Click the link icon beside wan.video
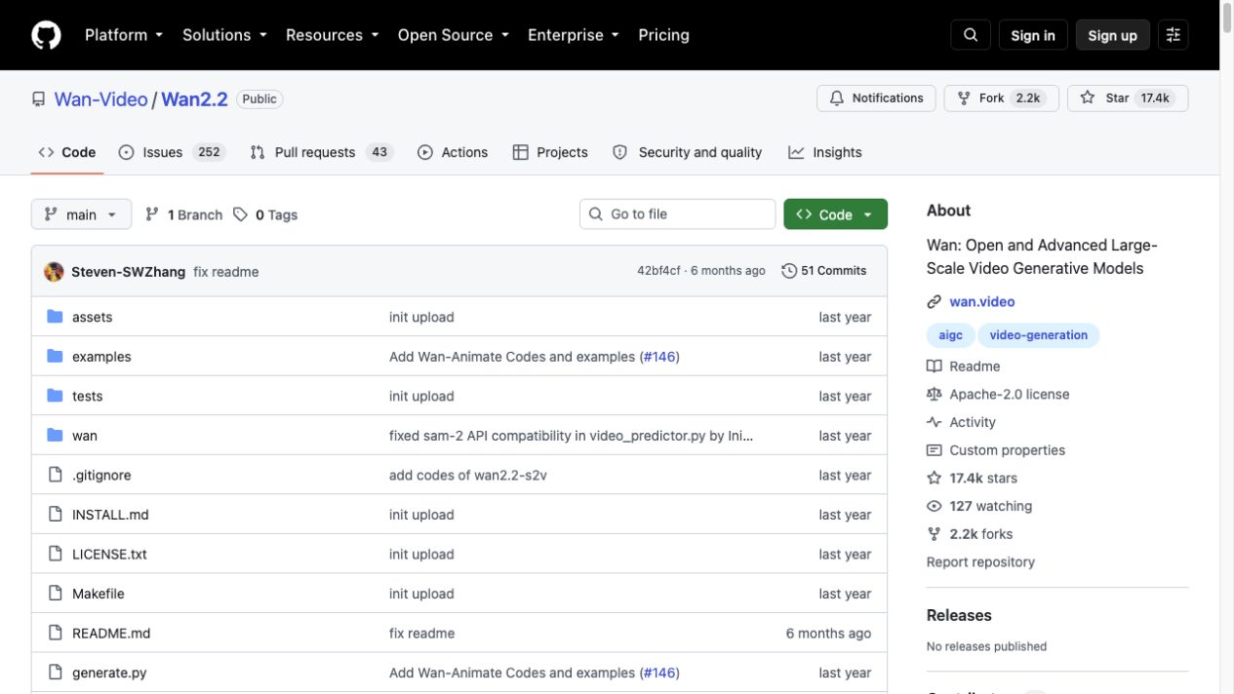Viewport: 1234px width, 694px height. (935, 302)
